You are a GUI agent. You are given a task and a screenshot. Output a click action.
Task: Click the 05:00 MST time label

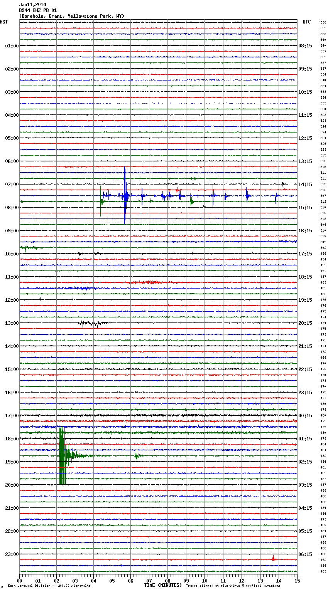pyautogui.click(x=12, y=138)
